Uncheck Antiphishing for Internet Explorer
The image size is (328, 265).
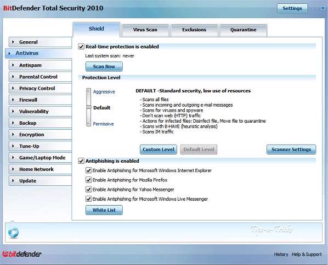89,170
